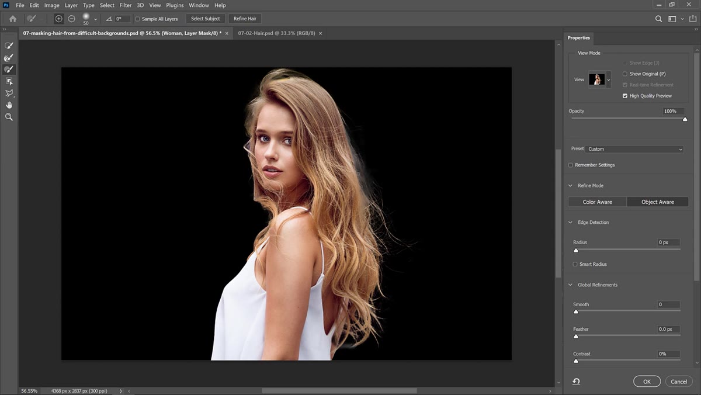
Task: Switch Refine Mode to Object Aware
Action: click(658, 202)
